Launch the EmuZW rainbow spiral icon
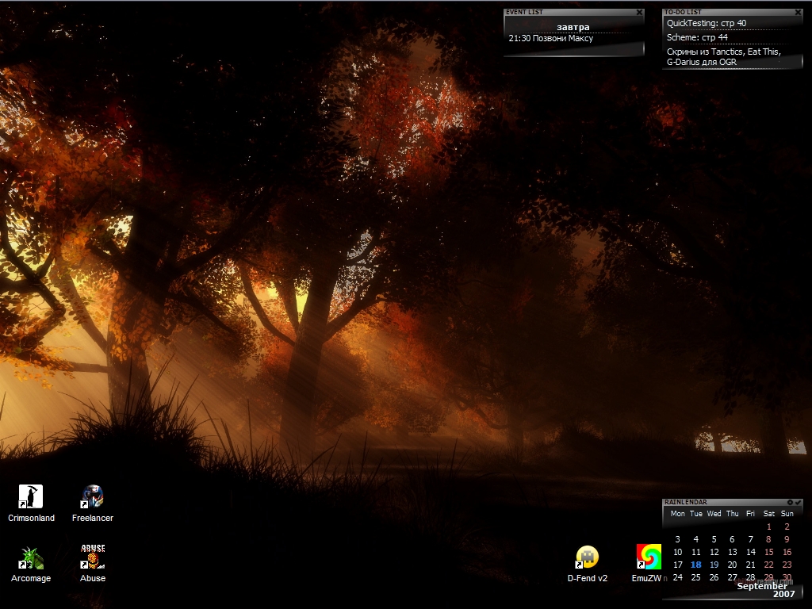 pos(649,557)
